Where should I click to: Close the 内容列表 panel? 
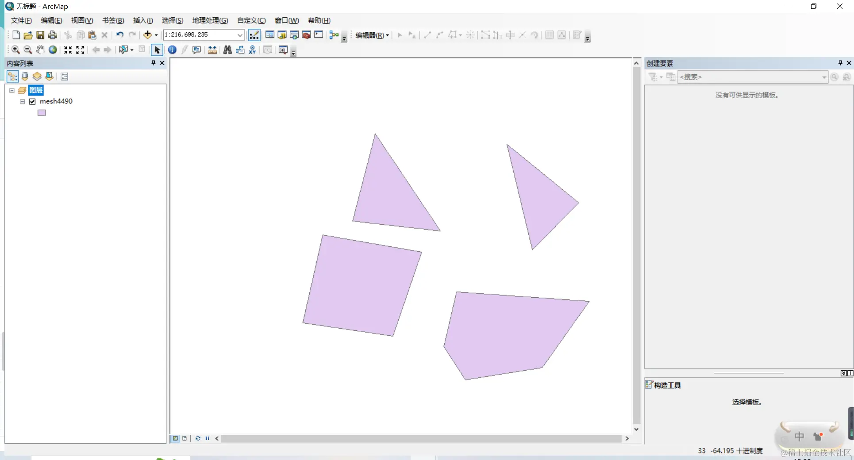click(x=162, y=63)
